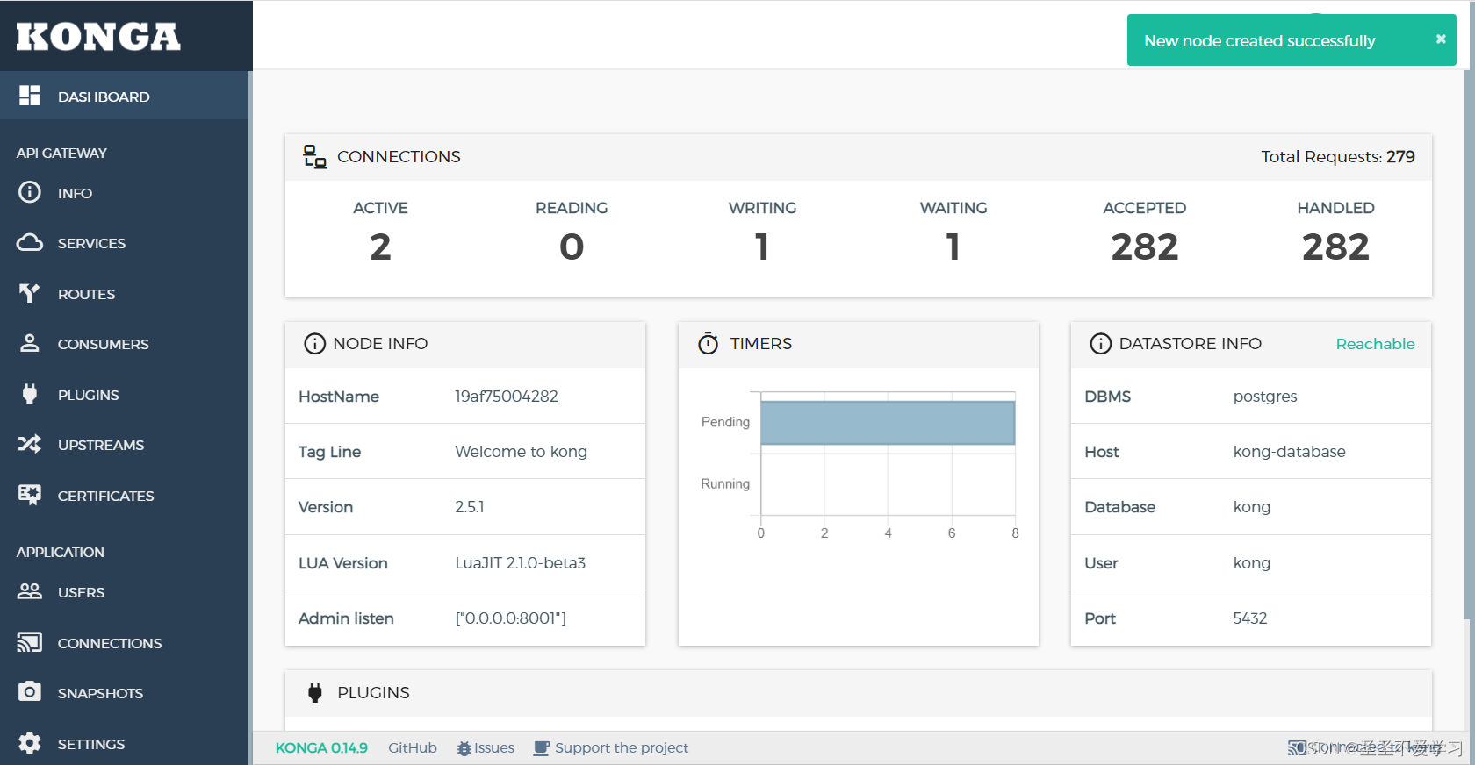Click the DATASTORE INFO panel heading
Screen dimensions: 1475x765
pos(1190,344)
